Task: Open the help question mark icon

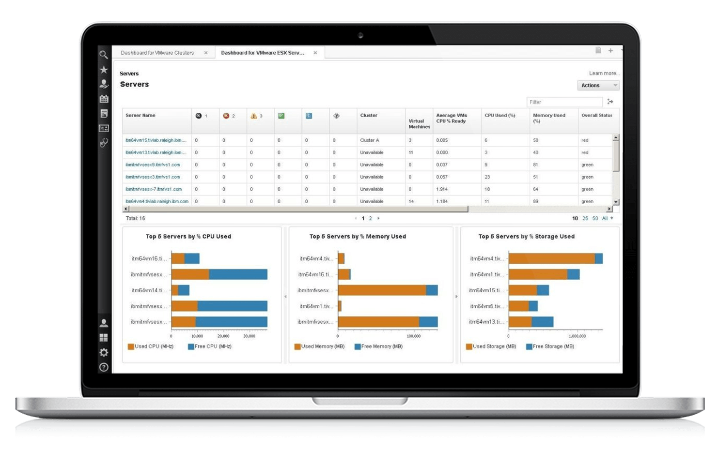Action: pyautogui.click(x=104, y=367)
